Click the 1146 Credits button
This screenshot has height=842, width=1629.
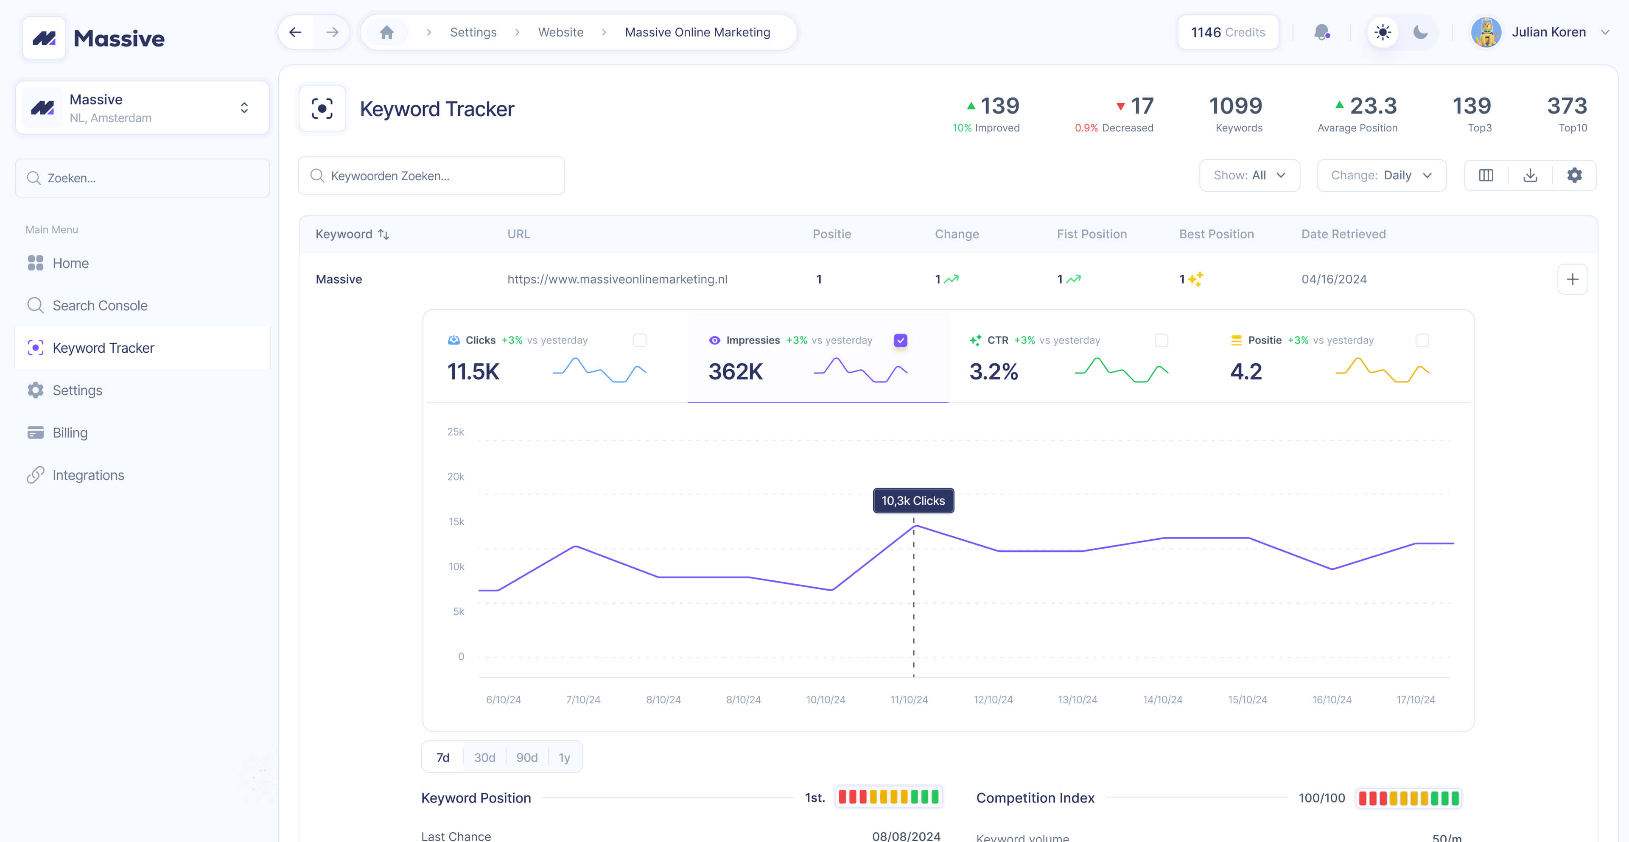[x=1227, y=32]
